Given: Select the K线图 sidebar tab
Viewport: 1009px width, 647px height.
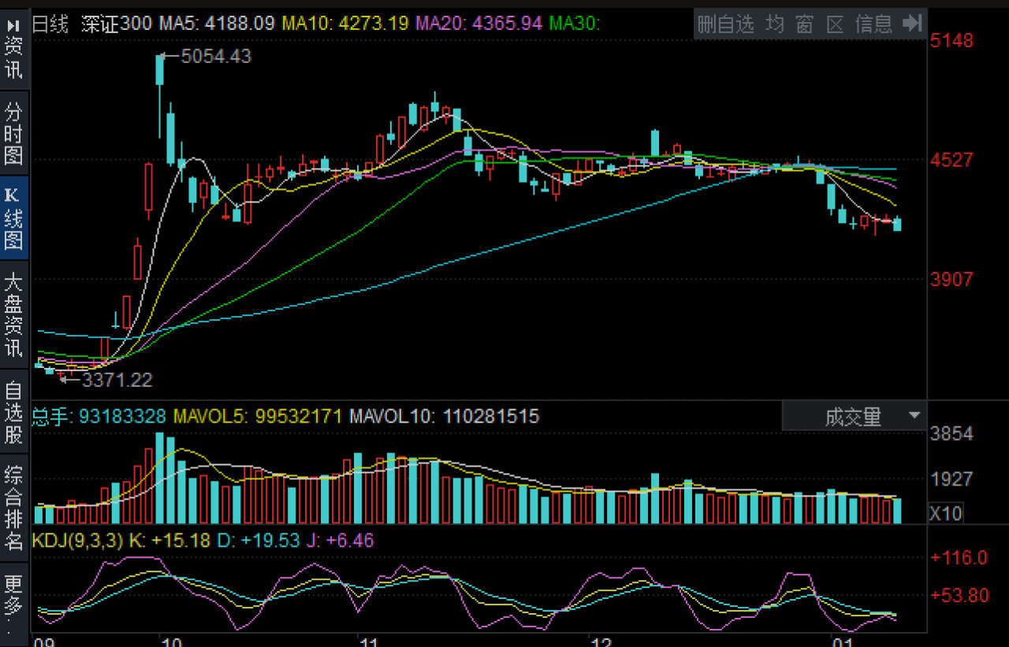Looking at the screenshot, I should (13, 218).
